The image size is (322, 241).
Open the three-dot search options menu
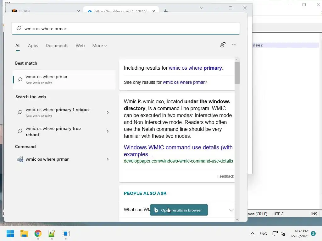(x=234, y=45)
